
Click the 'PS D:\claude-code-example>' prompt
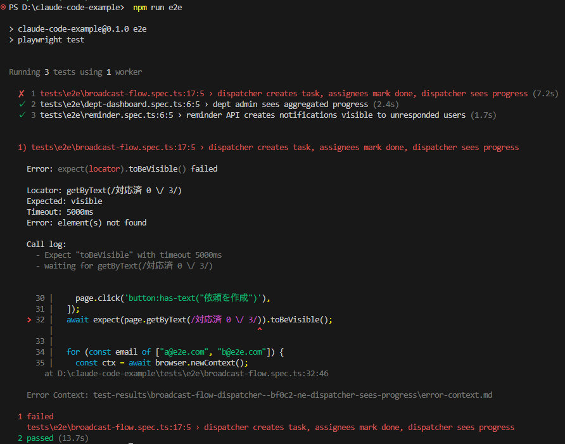[67, 8]
